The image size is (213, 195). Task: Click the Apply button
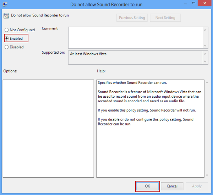(x=197, y=186)
